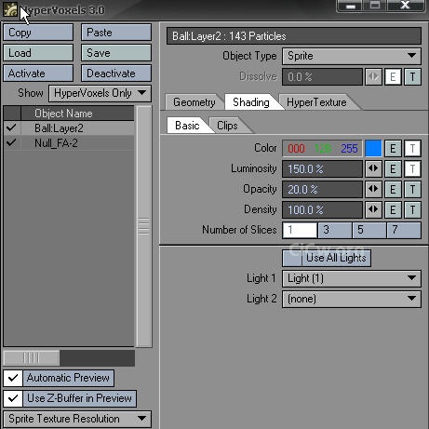Viewport: 429px width, 429px height.
Task: Click the Deactivate button
Action: [x=116, y=74]
